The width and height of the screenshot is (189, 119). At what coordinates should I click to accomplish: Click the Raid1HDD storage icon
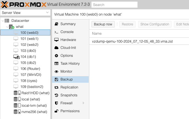(17, 93)
